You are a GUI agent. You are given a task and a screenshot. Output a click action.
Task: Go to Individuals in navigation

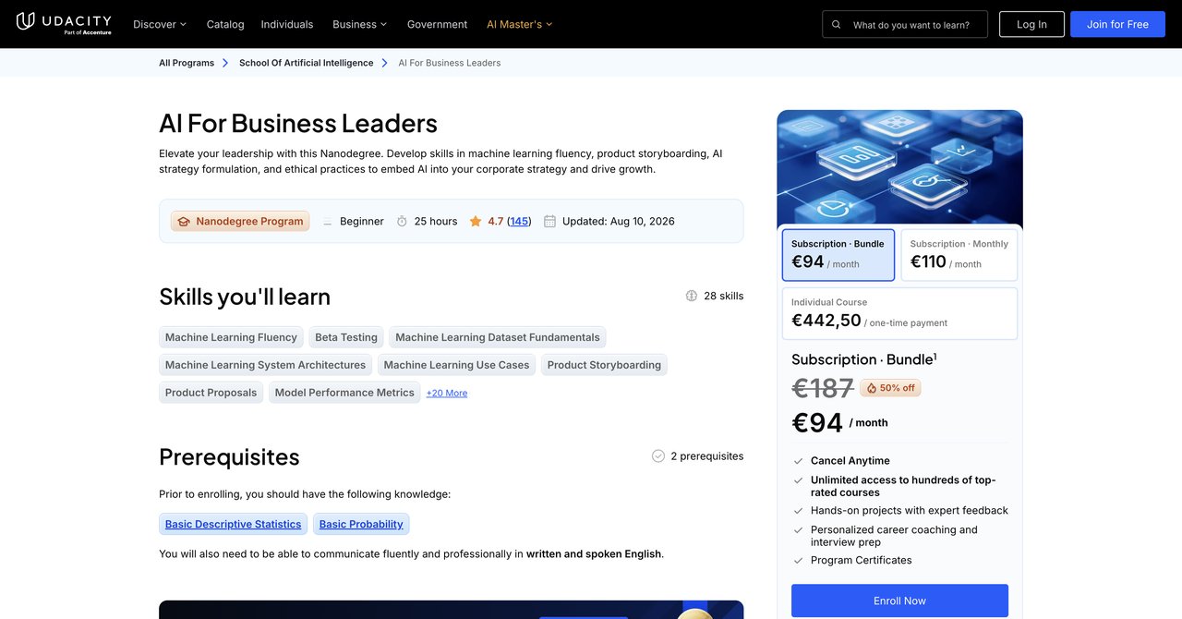coord(287,24)
